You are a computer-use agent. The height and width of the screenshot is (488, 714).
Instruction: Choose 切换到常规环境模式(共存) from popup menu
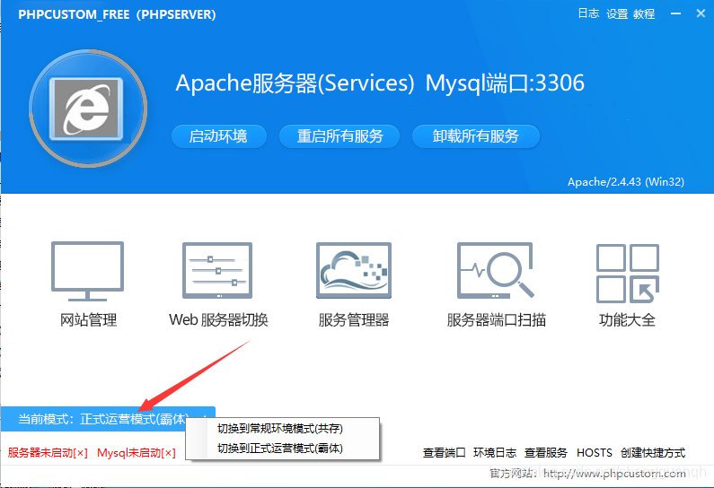[280, 429]
